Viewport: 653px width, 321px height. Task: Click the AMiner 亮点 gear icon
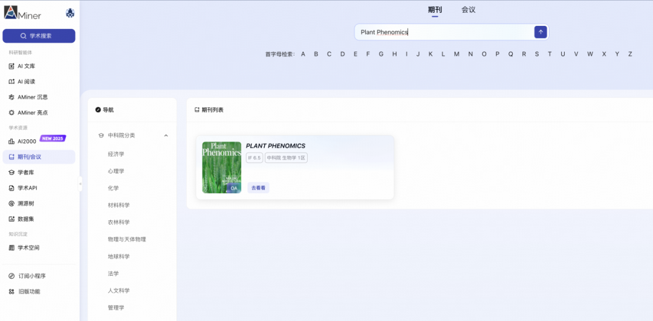[11, 112]
